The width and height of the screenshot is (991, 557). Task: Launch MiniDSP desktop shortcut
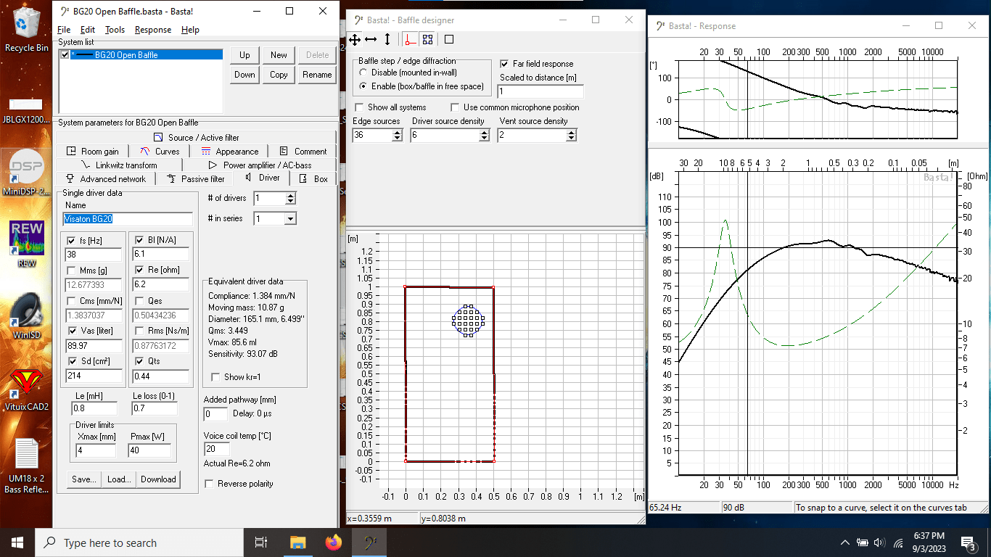[27, 173]
